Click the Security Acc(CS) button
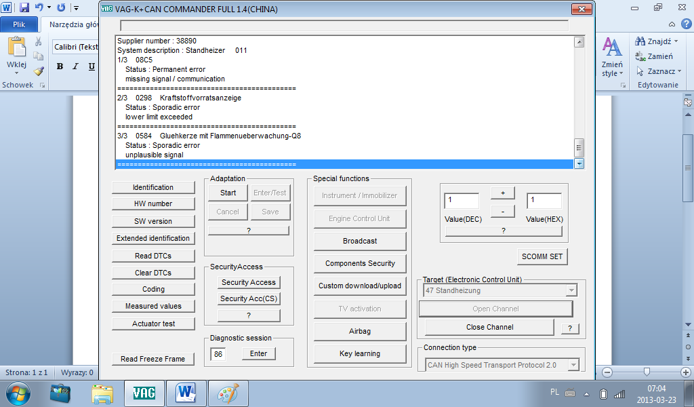694x407 pixels. point(249,298)
